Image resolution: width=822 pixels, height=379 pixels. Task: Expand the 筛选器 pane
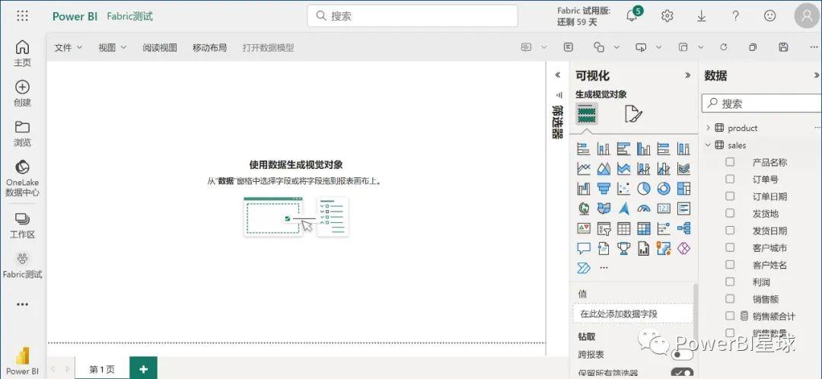click(558, 75)
